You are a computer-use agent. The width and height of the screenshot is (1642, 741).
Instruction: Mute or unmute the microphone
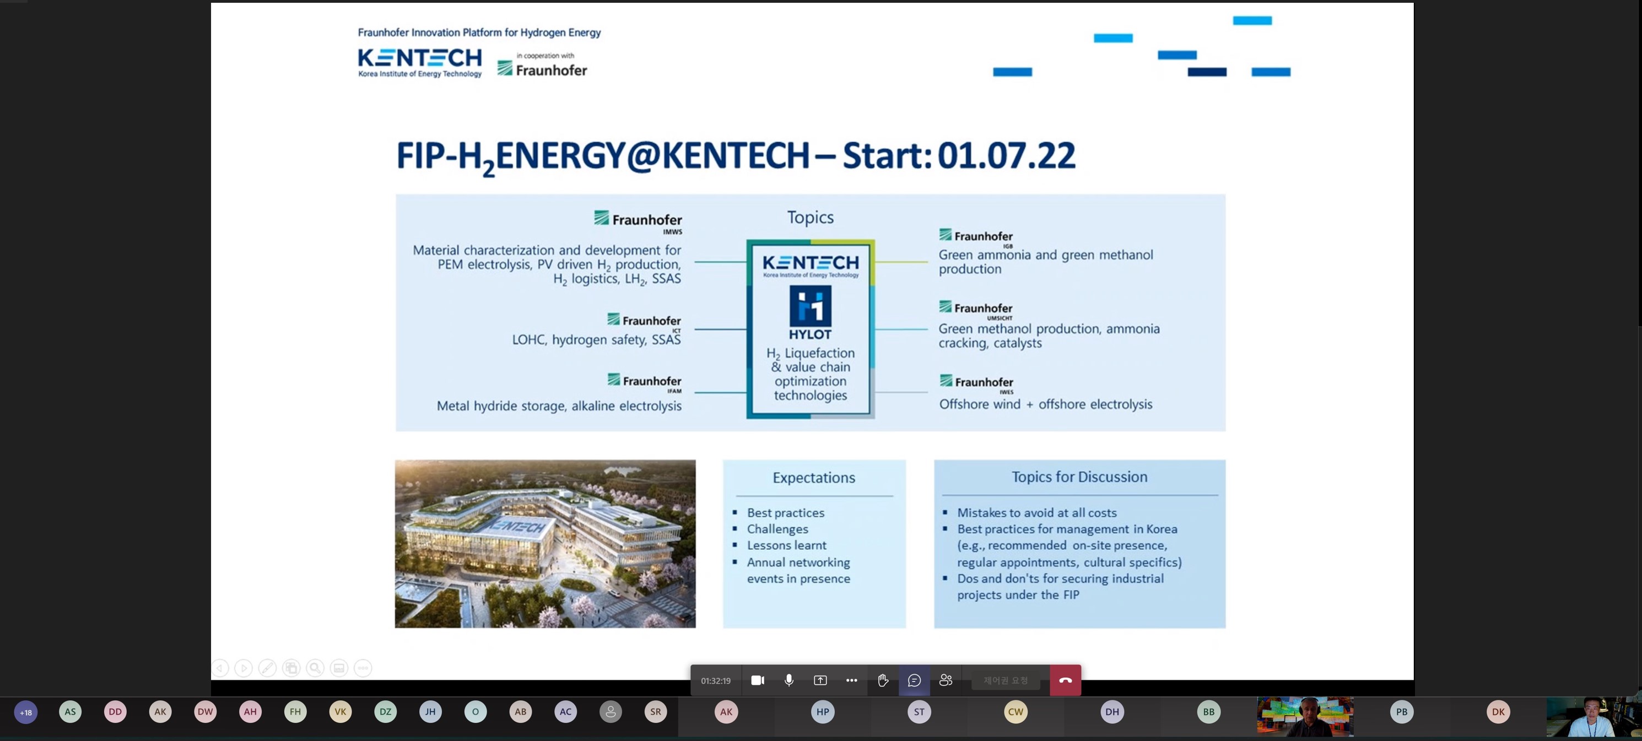[x=789, y=680]
